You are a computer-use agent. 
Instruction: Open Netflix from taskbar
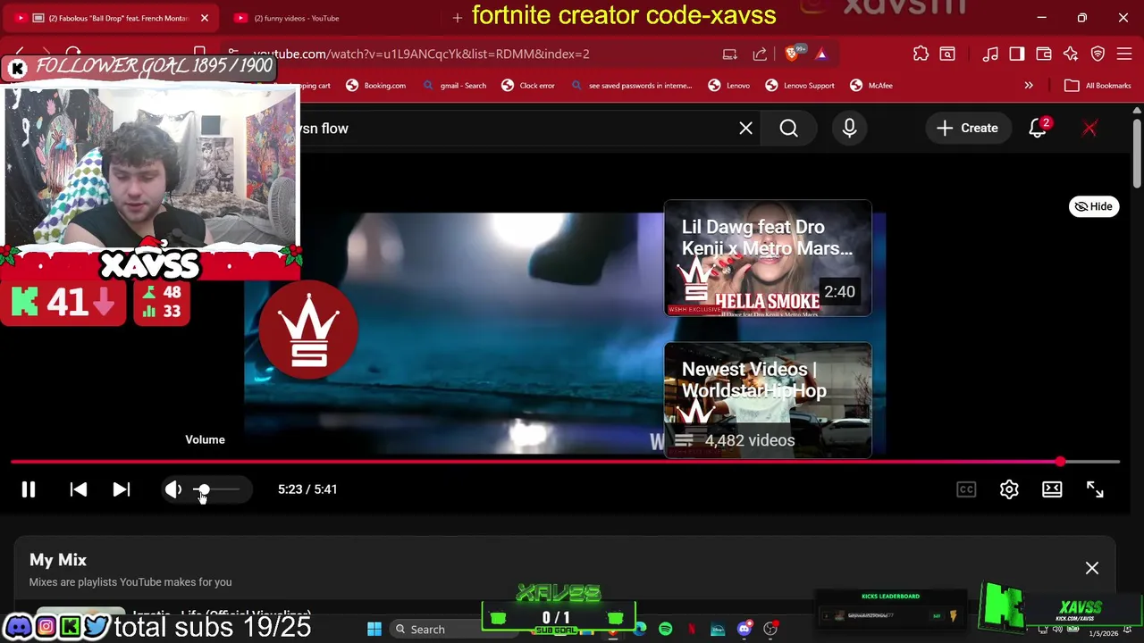click(692, 630)
